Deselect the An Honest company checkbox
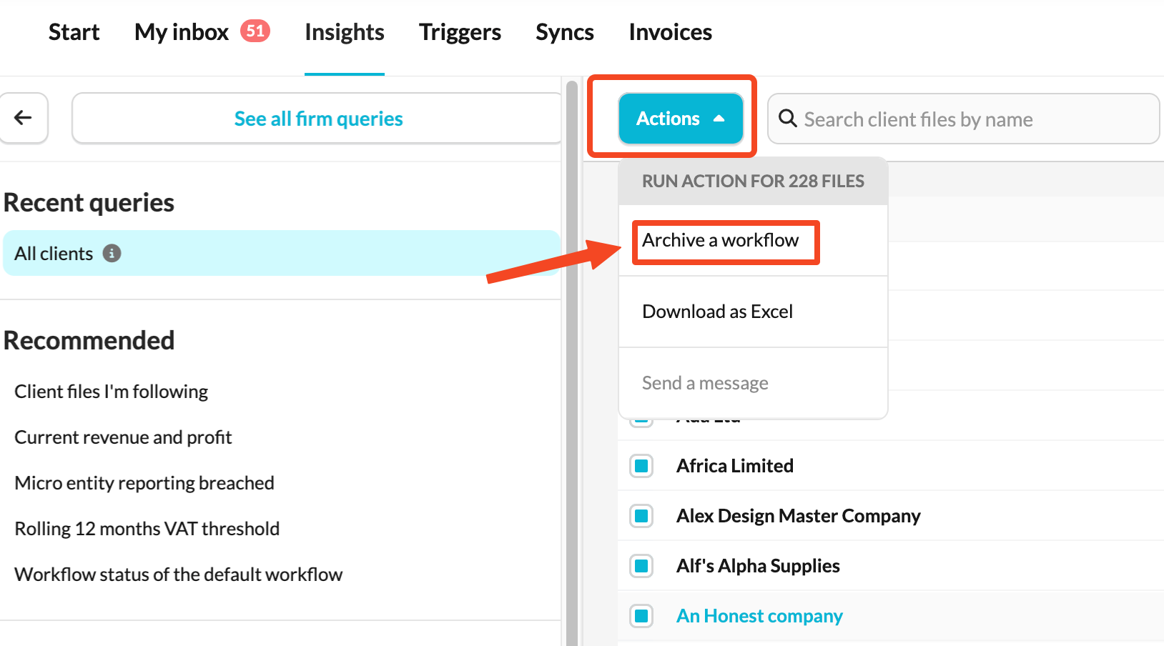 (x=641, y=616)
